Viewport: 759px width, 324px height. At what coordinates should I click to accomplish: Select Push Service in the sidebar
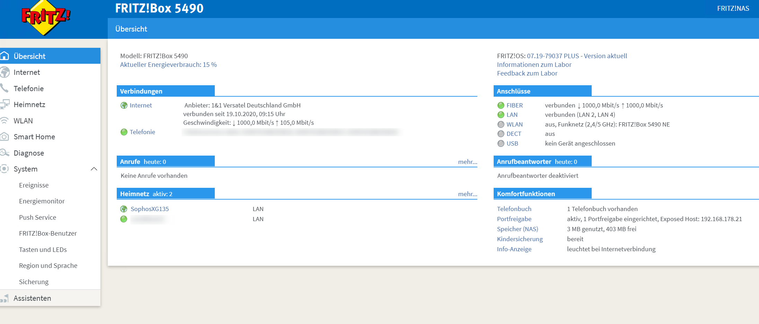tap(38, 217)
